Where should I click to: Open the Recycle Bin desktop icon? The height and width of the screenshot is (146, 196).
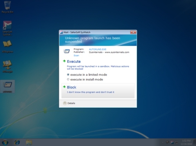[7, 7]
